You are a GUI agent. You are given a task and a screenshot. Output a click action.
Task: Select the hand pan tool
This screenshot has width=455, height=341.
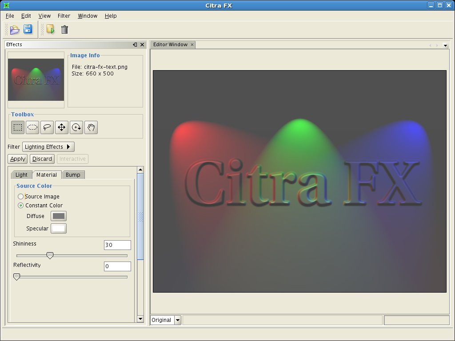click(91, 127)
